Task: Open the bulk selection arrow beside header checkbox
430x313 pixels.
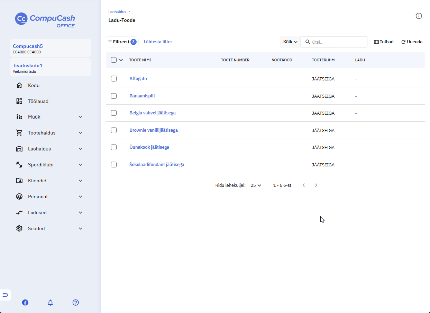Action: 121,60
